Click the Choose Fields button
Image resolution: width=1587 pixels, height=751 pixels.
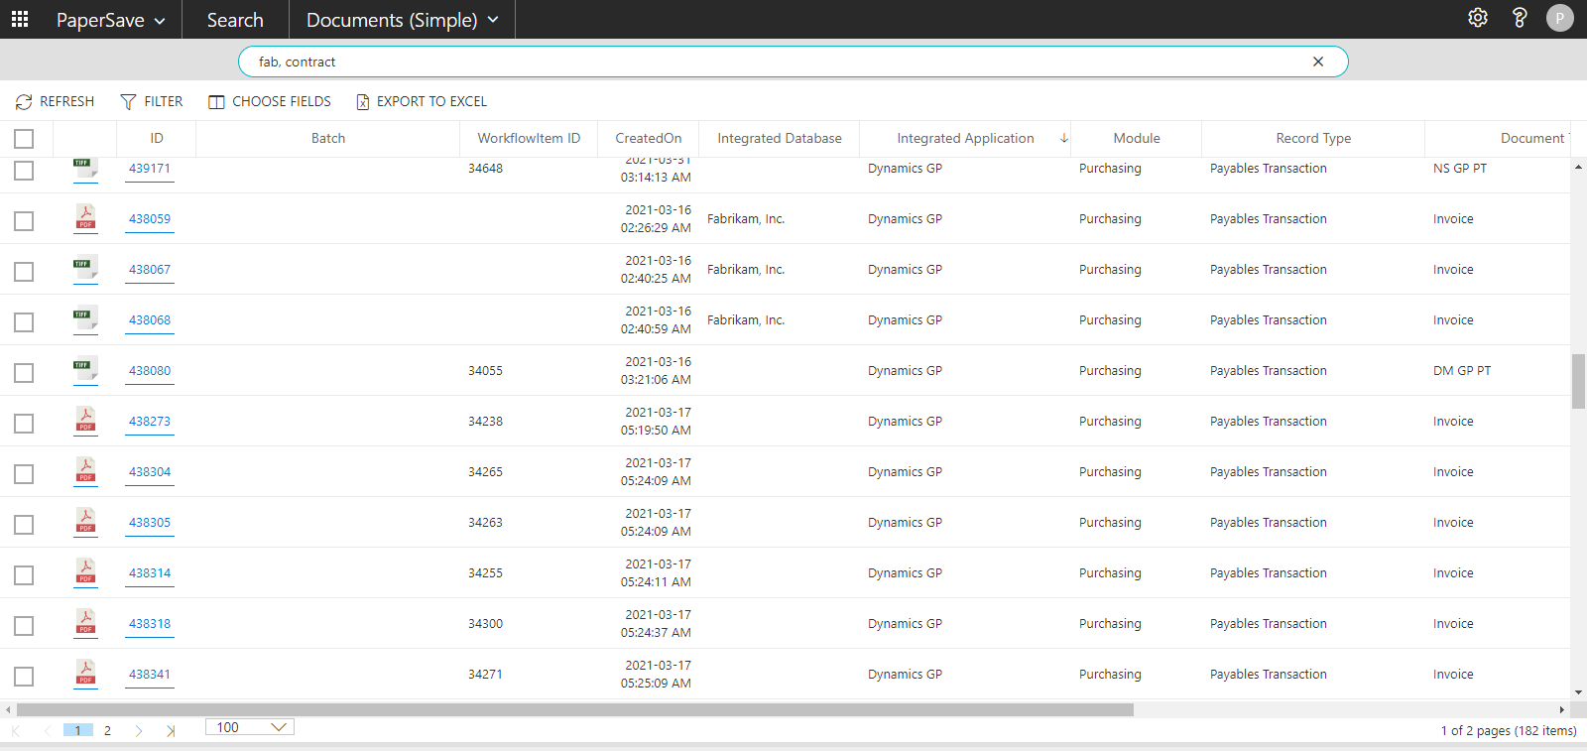(270, 101)
